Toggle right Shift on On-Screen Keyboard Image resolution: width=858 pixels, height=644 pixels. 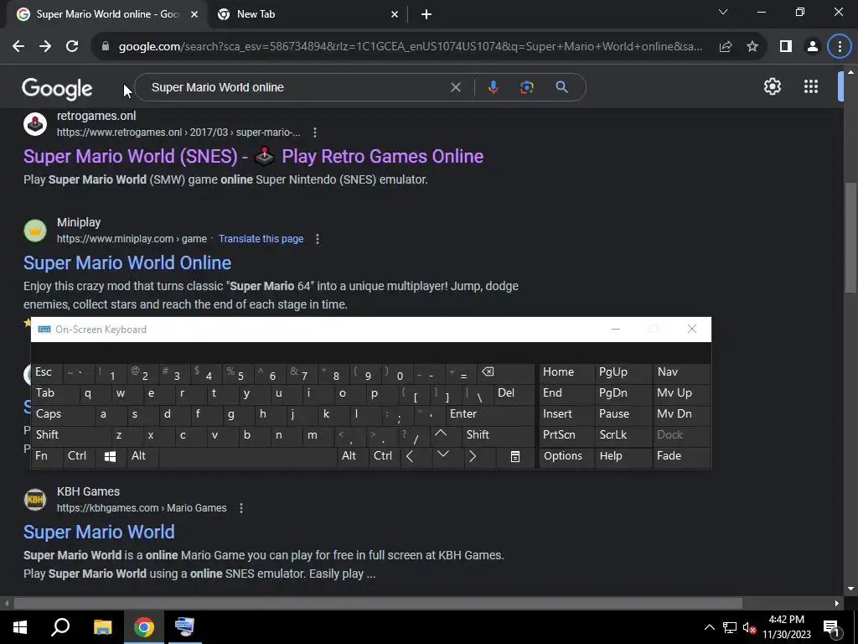(x=498, y=435)
